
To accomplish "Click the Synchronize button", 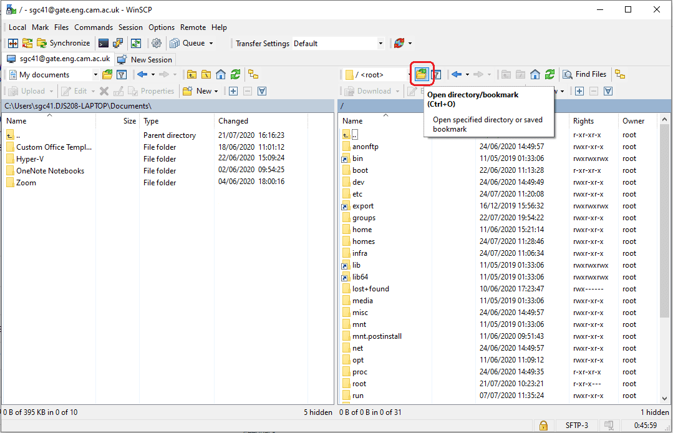I will click(x=63, y=43).
